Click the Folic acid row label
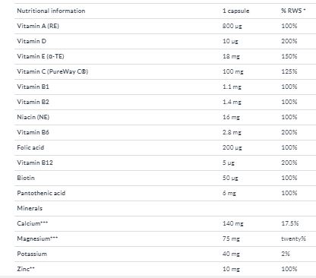316x278 pixels. [30, 147]
